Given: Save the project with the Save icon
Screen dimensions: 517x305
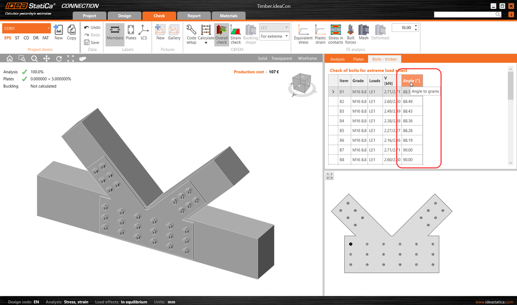Looking at the screenshot, I should coord(92,42).
